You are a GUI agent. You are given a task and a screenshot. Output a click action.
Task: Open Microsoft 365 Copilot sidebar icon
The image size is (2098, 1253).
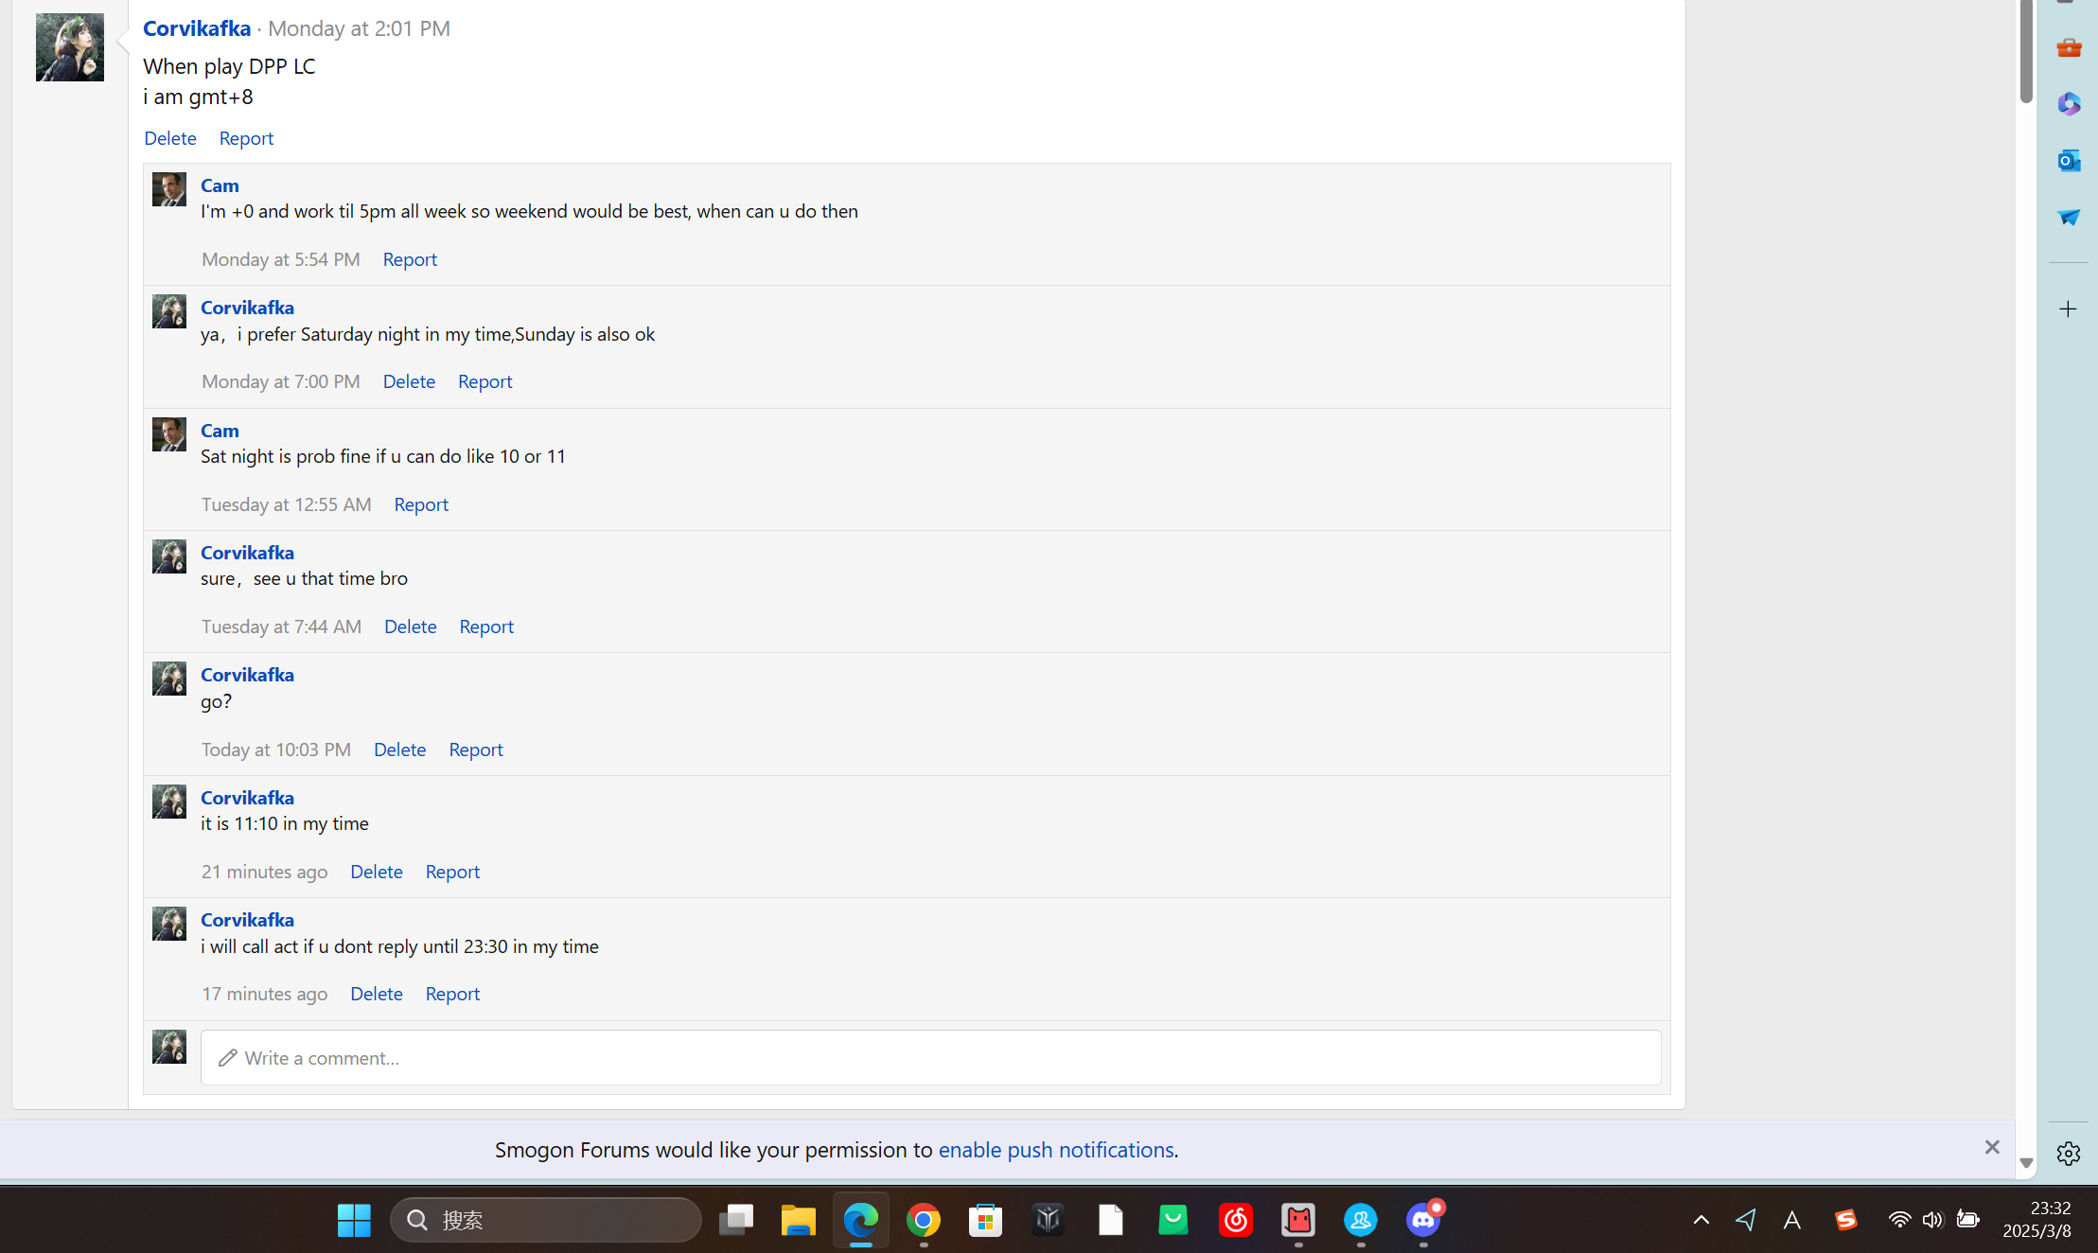click(2068, 104)
